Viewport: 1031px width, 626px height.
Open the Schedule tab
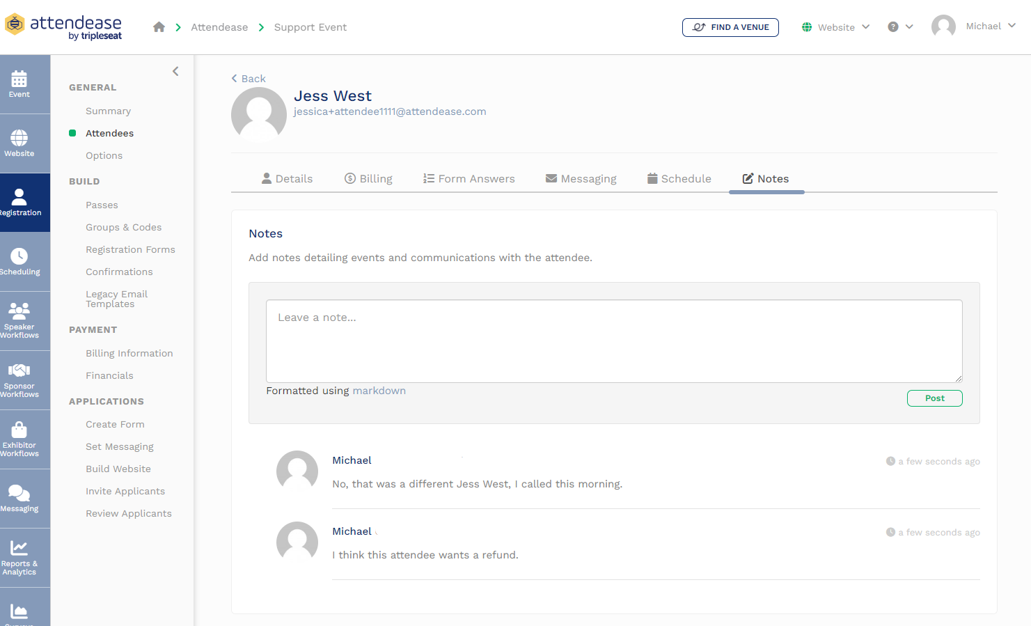point(679,179)
